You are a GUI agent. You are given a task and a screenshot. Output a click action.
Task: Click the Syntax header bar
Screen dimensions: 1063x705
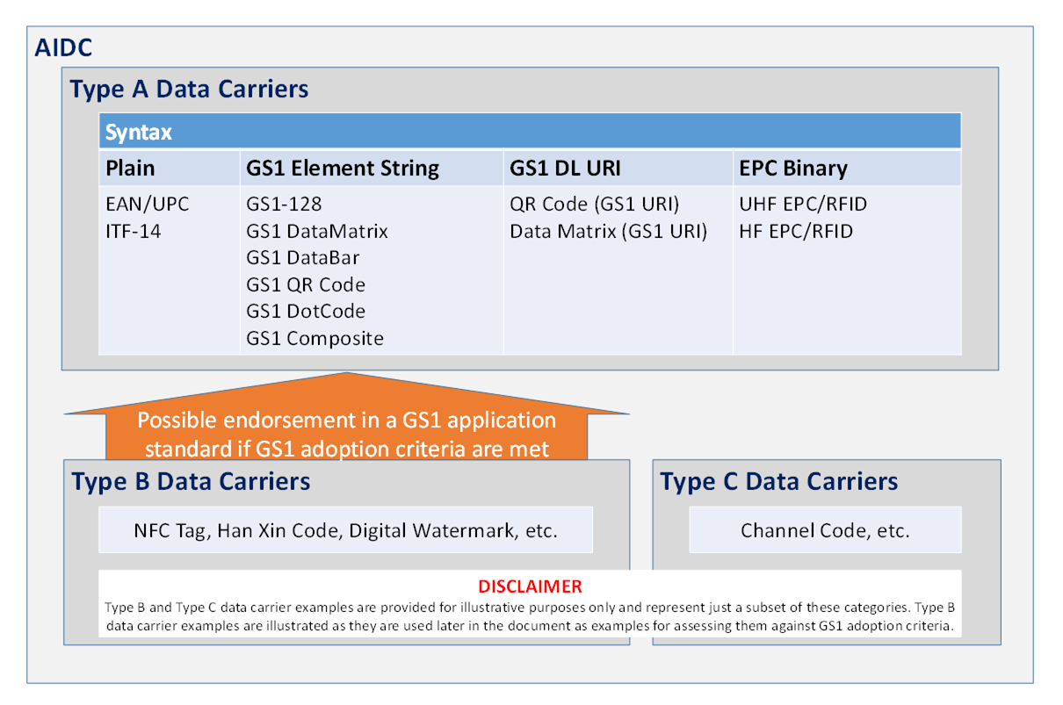click(x=530, y=132)
